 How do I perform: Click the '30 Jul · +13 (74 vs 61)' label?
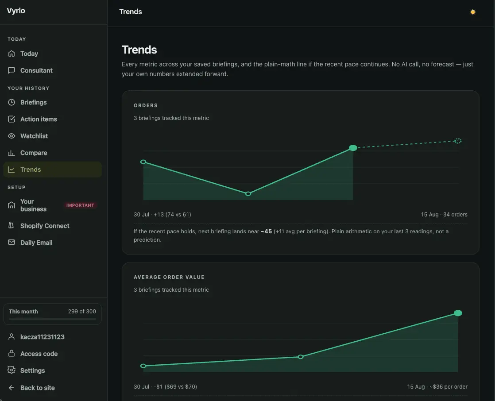click(162, 215)
